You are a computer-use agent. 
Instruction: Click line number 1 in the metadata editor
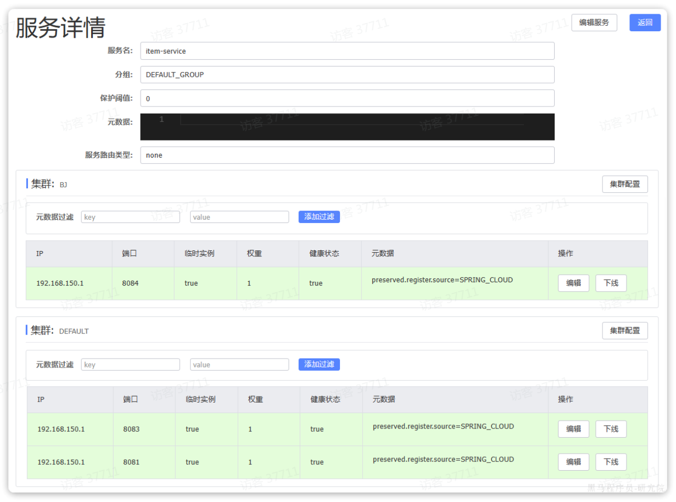point(161,119)
